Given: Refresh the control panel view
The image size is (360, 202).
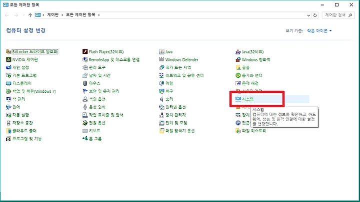Looking at the screenshot, I should pos(315,15).
